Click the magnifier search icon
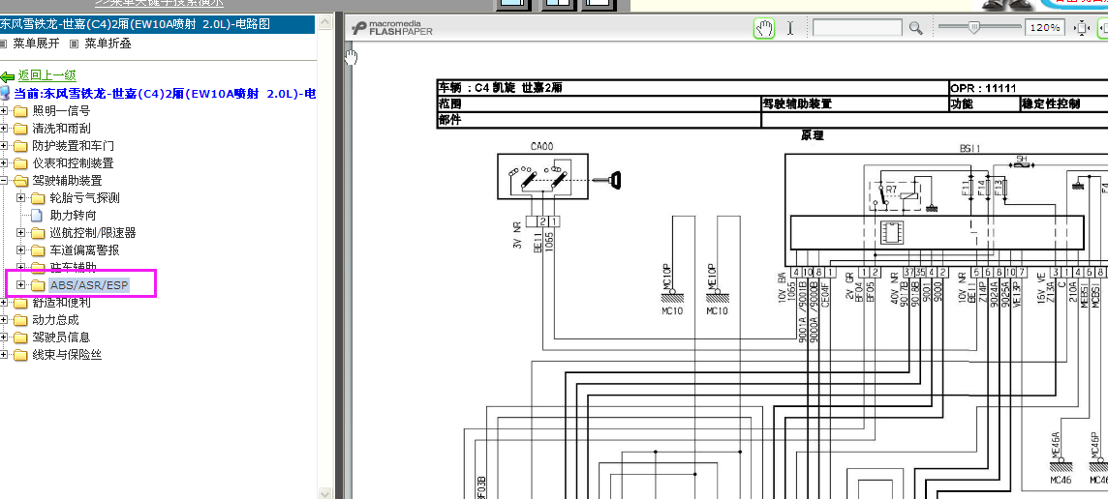 pos(916,28)
